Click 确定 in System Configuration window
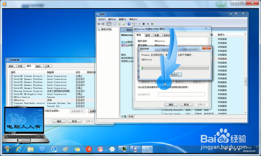The height and width of the screenshot is (156, 261). pyautogui.click(x=59, y=121)
